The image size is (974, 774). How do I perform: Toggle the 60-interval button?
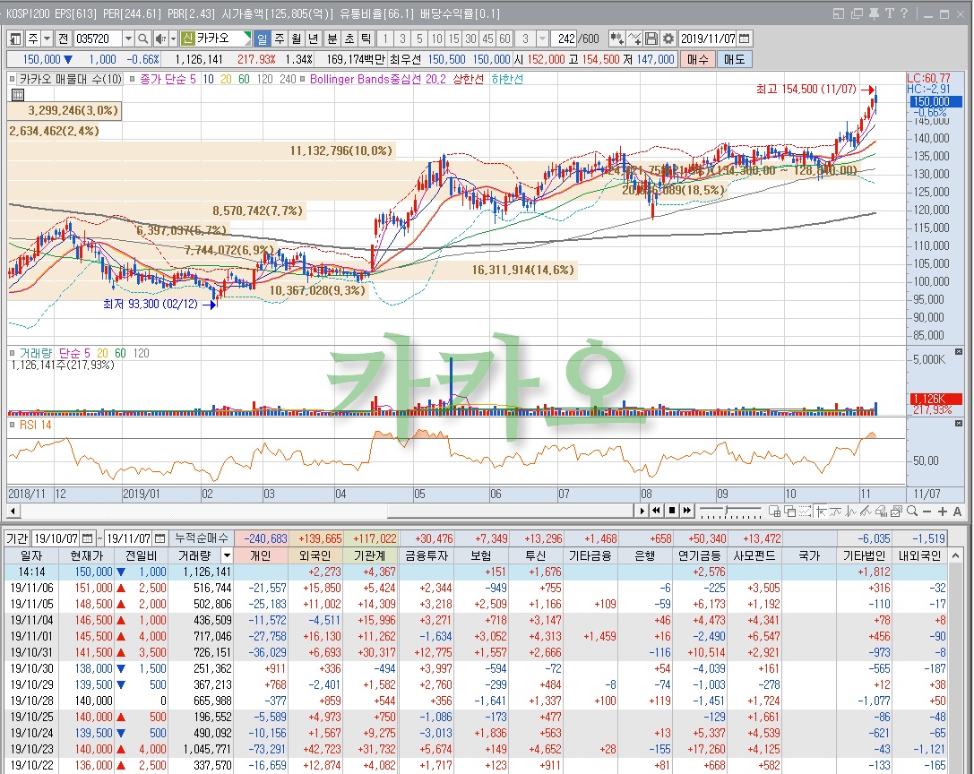click(x=505, y=39)
